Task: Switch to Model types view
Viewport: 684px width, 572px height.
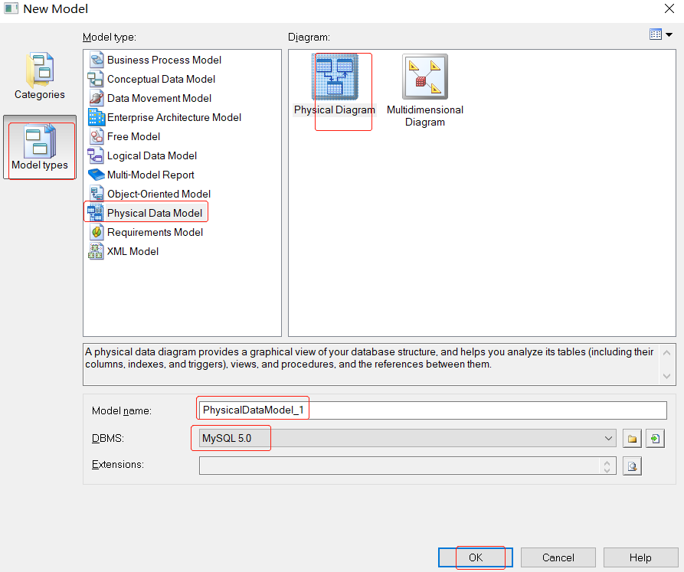Action: (40, 147)
